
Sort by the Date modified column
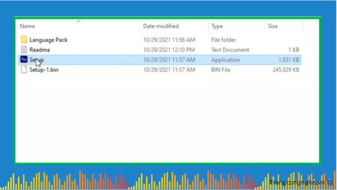[160, 26]
